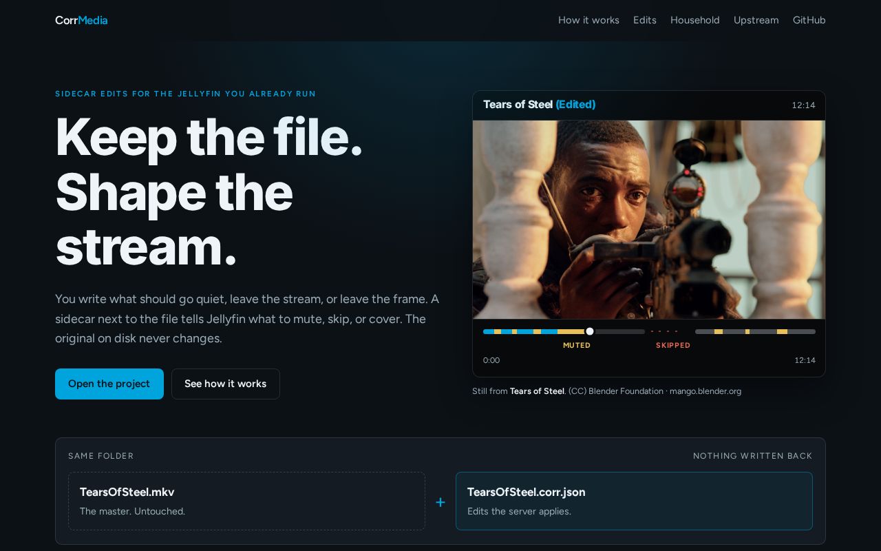Open the How it works nav link

coord(588,20)
